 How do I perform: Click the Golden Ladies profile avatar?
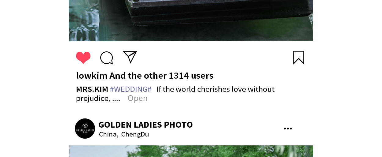pyautogui.click(x=85, y=129)
